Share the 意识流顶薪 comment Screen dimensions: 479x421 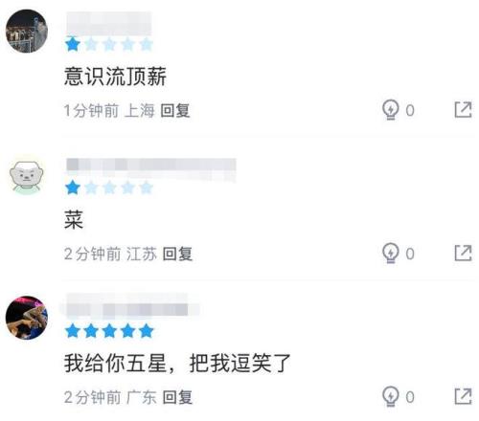tap(463, 110)
